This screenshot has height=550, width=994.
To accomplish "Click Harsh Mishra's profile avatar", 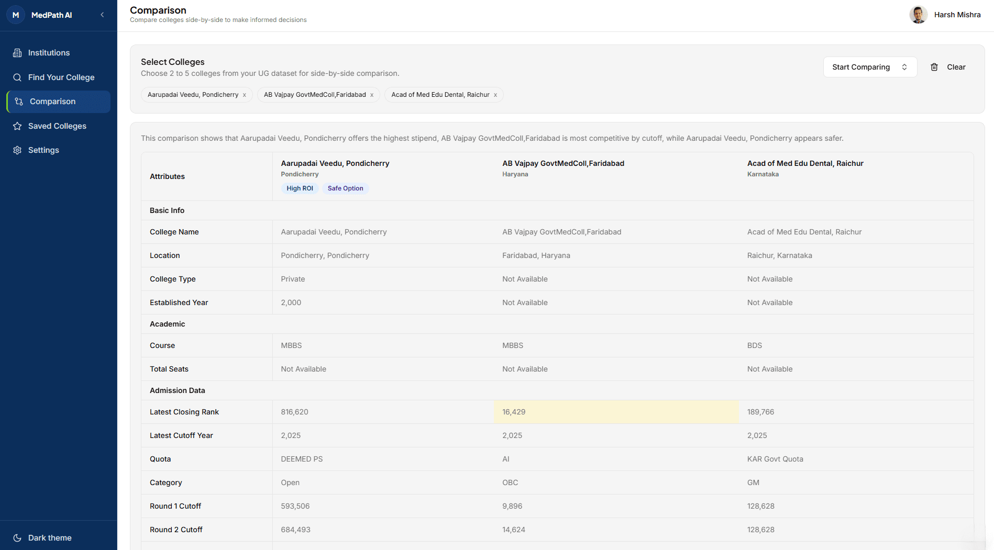I will pyautogui.click(x=918, y=15).
